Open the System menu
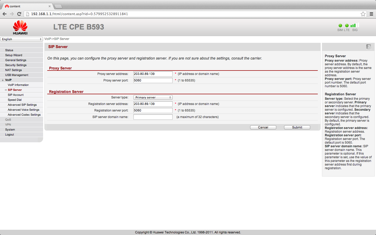Image resolution: width=376 pixels, height=235 pixels. tap(10, 130)
